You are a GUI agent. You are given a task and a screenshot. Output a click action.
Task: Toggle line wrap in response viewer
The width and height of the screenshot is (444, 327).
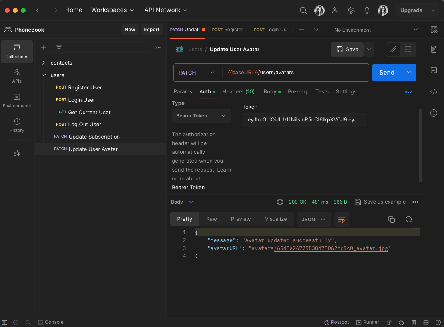pos(342,220)
